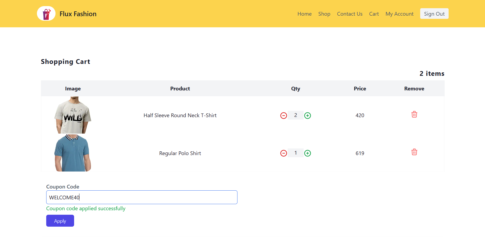Open the Contact Us page
Image resolution: width=485 pixels, height=237 pixels.
[x=350, y=14]
